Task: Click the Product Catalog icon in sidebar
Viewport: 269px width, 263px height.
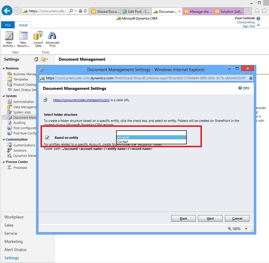Action: [x=10, y=84]
